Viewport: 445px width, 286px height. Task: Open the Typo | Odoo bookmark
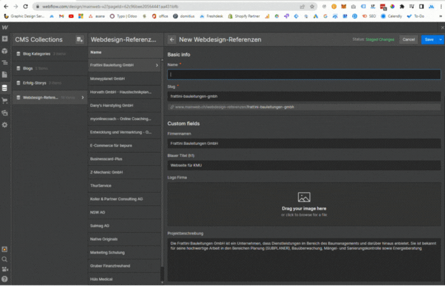[x=123, y=17]
